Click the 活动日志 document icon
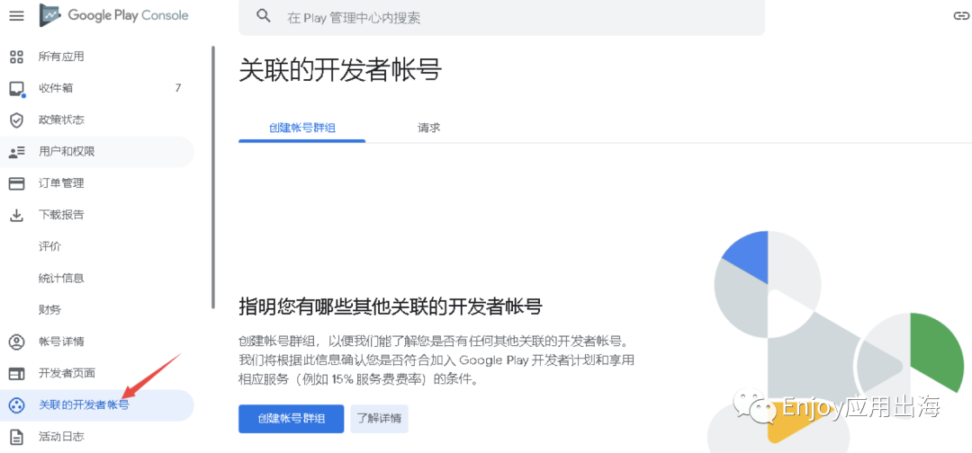 pyautogui.click(x=17, y=438)
